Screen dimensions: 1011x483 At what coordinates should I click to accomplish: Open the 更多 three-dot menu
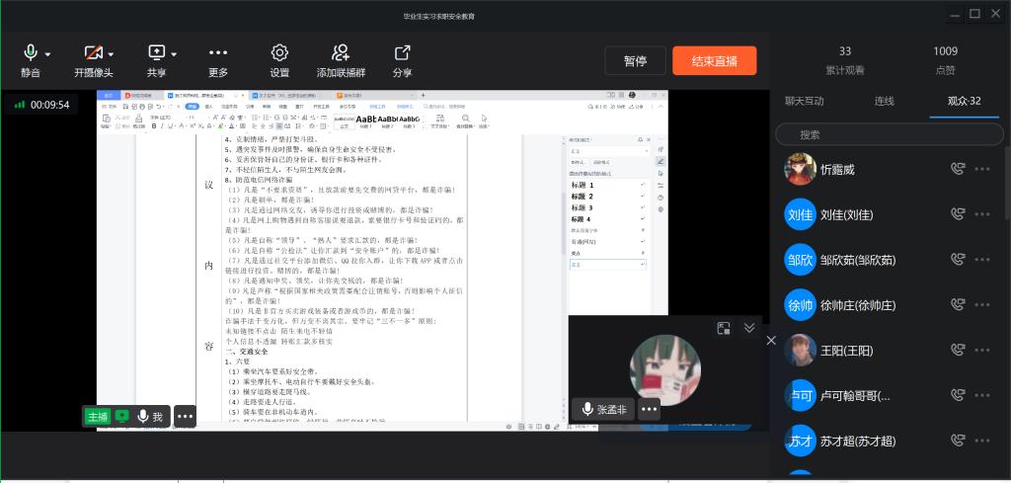tap(218, 52)
